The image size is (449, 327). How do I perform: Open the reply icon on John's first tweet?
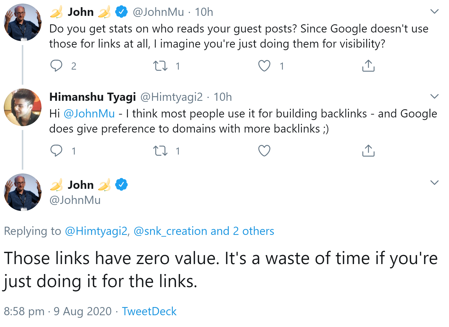pos(57,66)
